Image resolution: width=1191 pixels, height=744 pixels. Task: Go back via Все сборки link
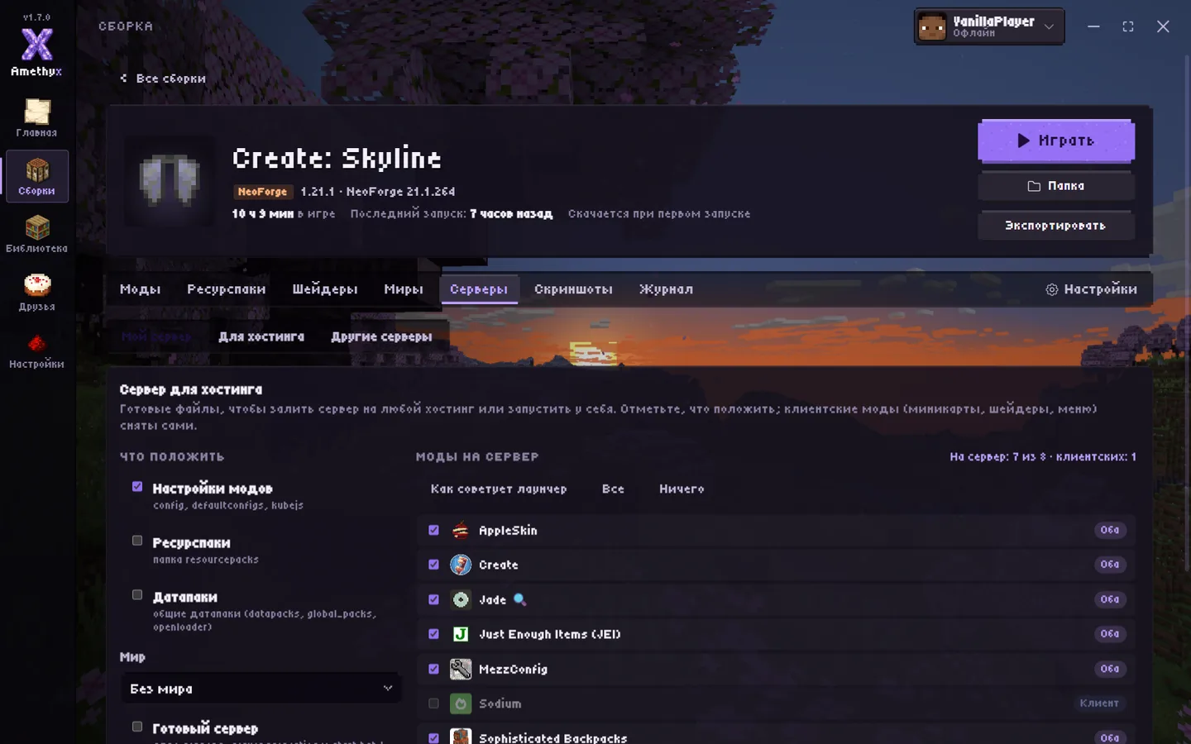click(x=163, y=79)
